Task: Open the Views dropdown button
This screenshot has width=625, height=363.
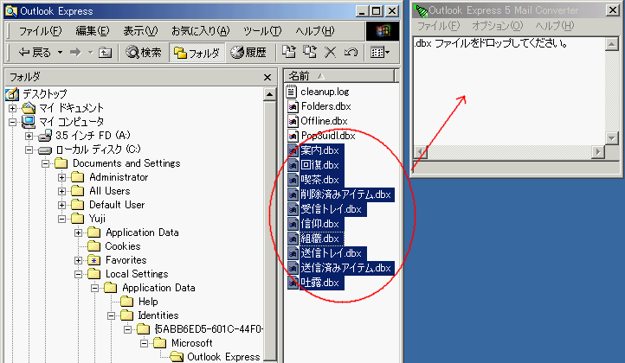Action: coord(380,52)
